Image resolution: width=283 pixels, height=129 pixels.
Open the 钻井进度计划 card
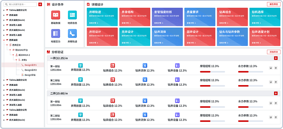pyautogui.click(x=265, y=37)
